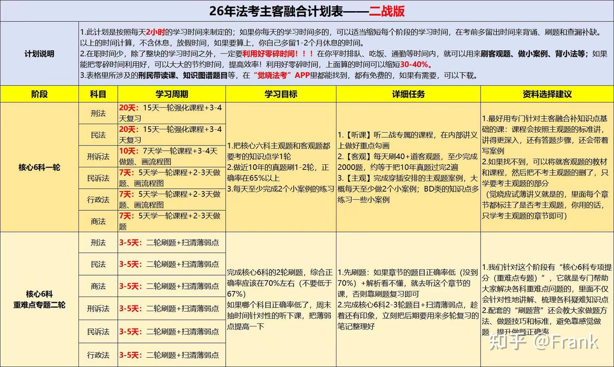The height and width of the screenshot is (367, 614).
Task: Select "刑诉法" subject in 核心6科一轮
Action: (98, 156)
